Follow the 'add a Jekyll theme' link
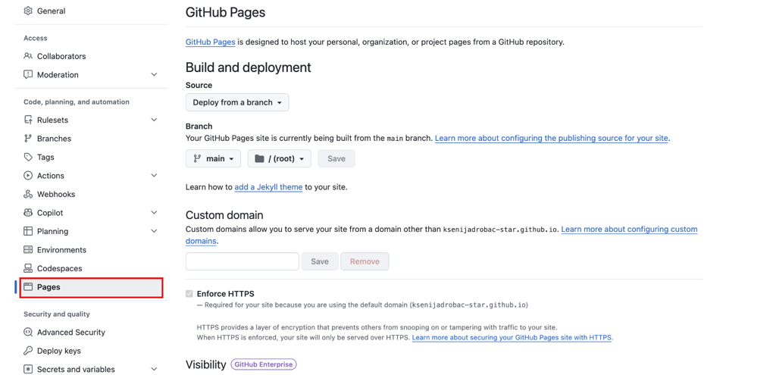The width and height of the screenshot is (776, 375). tap(268, 188)
